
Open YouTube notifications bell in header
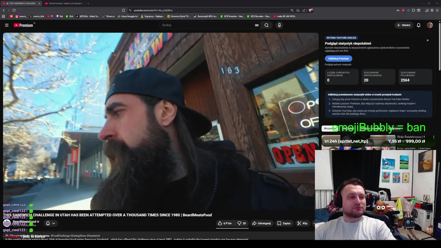tap(419, 25)
